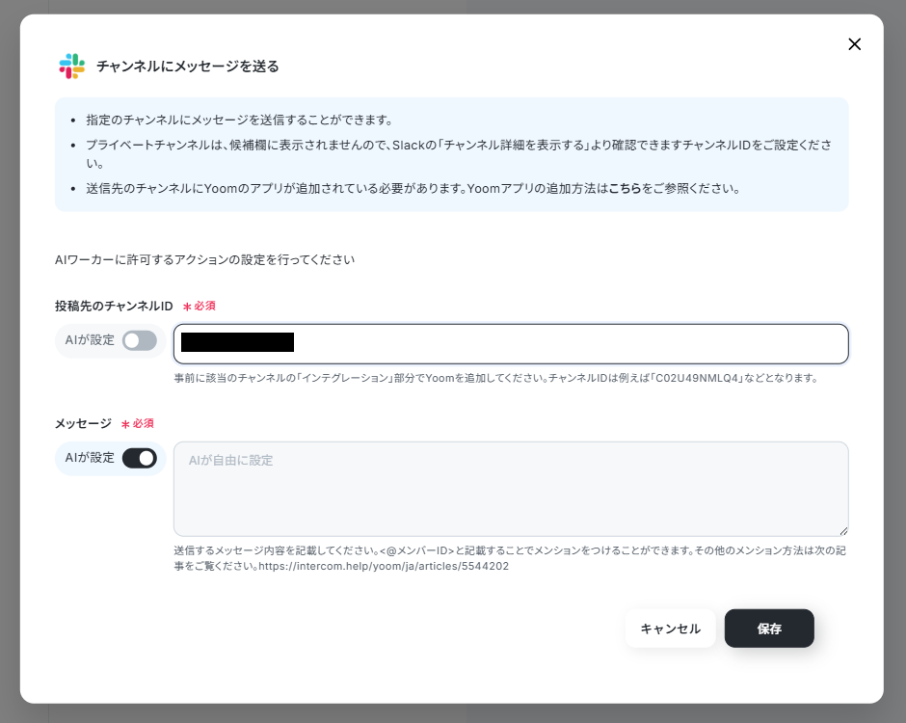
Task: Click the bullet about プライベートチャンネル
Action: click(x=459, y=153)
